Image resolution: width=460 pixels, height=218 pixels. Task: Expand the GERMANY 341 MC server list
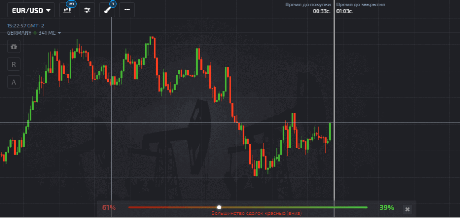point(34,33)
